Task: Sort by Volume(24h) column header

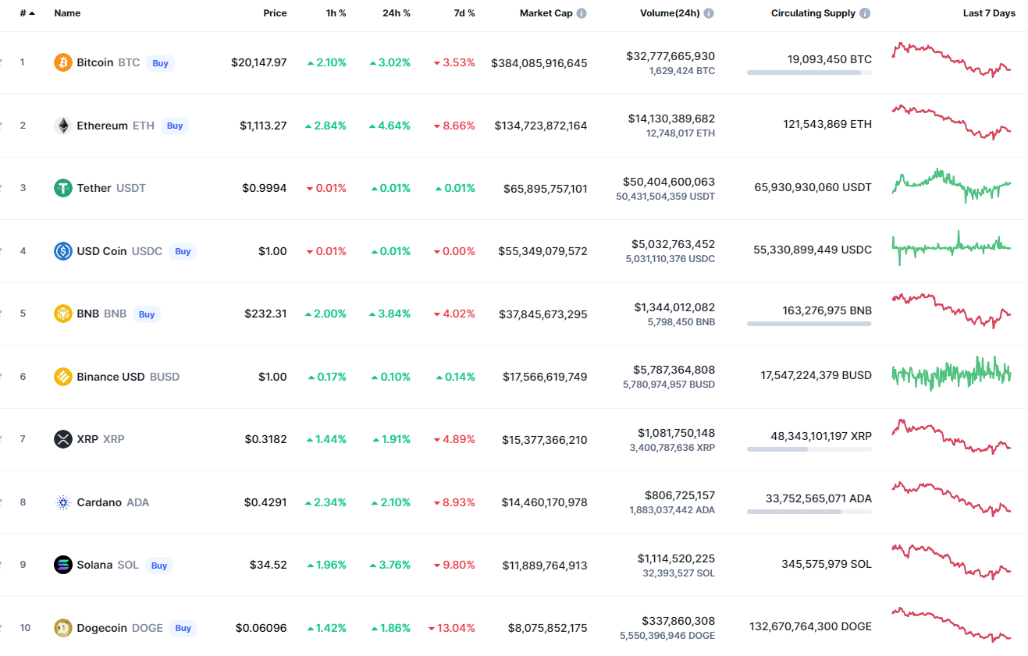Action: (x=670, y=13)
